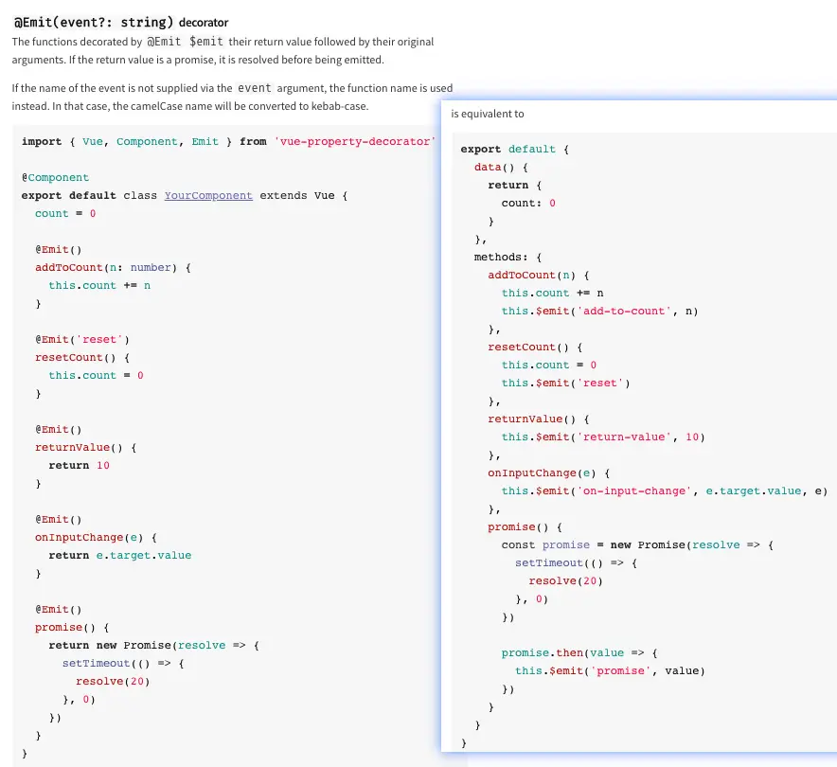This screenshot has width=837, height=767.
Task: Open the YourComponent link in code
Action: (208, 195)
